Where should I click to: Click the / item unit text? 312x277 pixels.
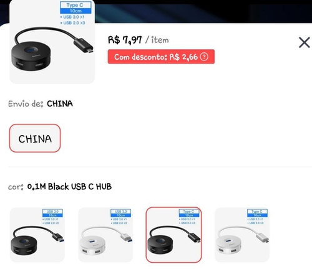(157, 40)
